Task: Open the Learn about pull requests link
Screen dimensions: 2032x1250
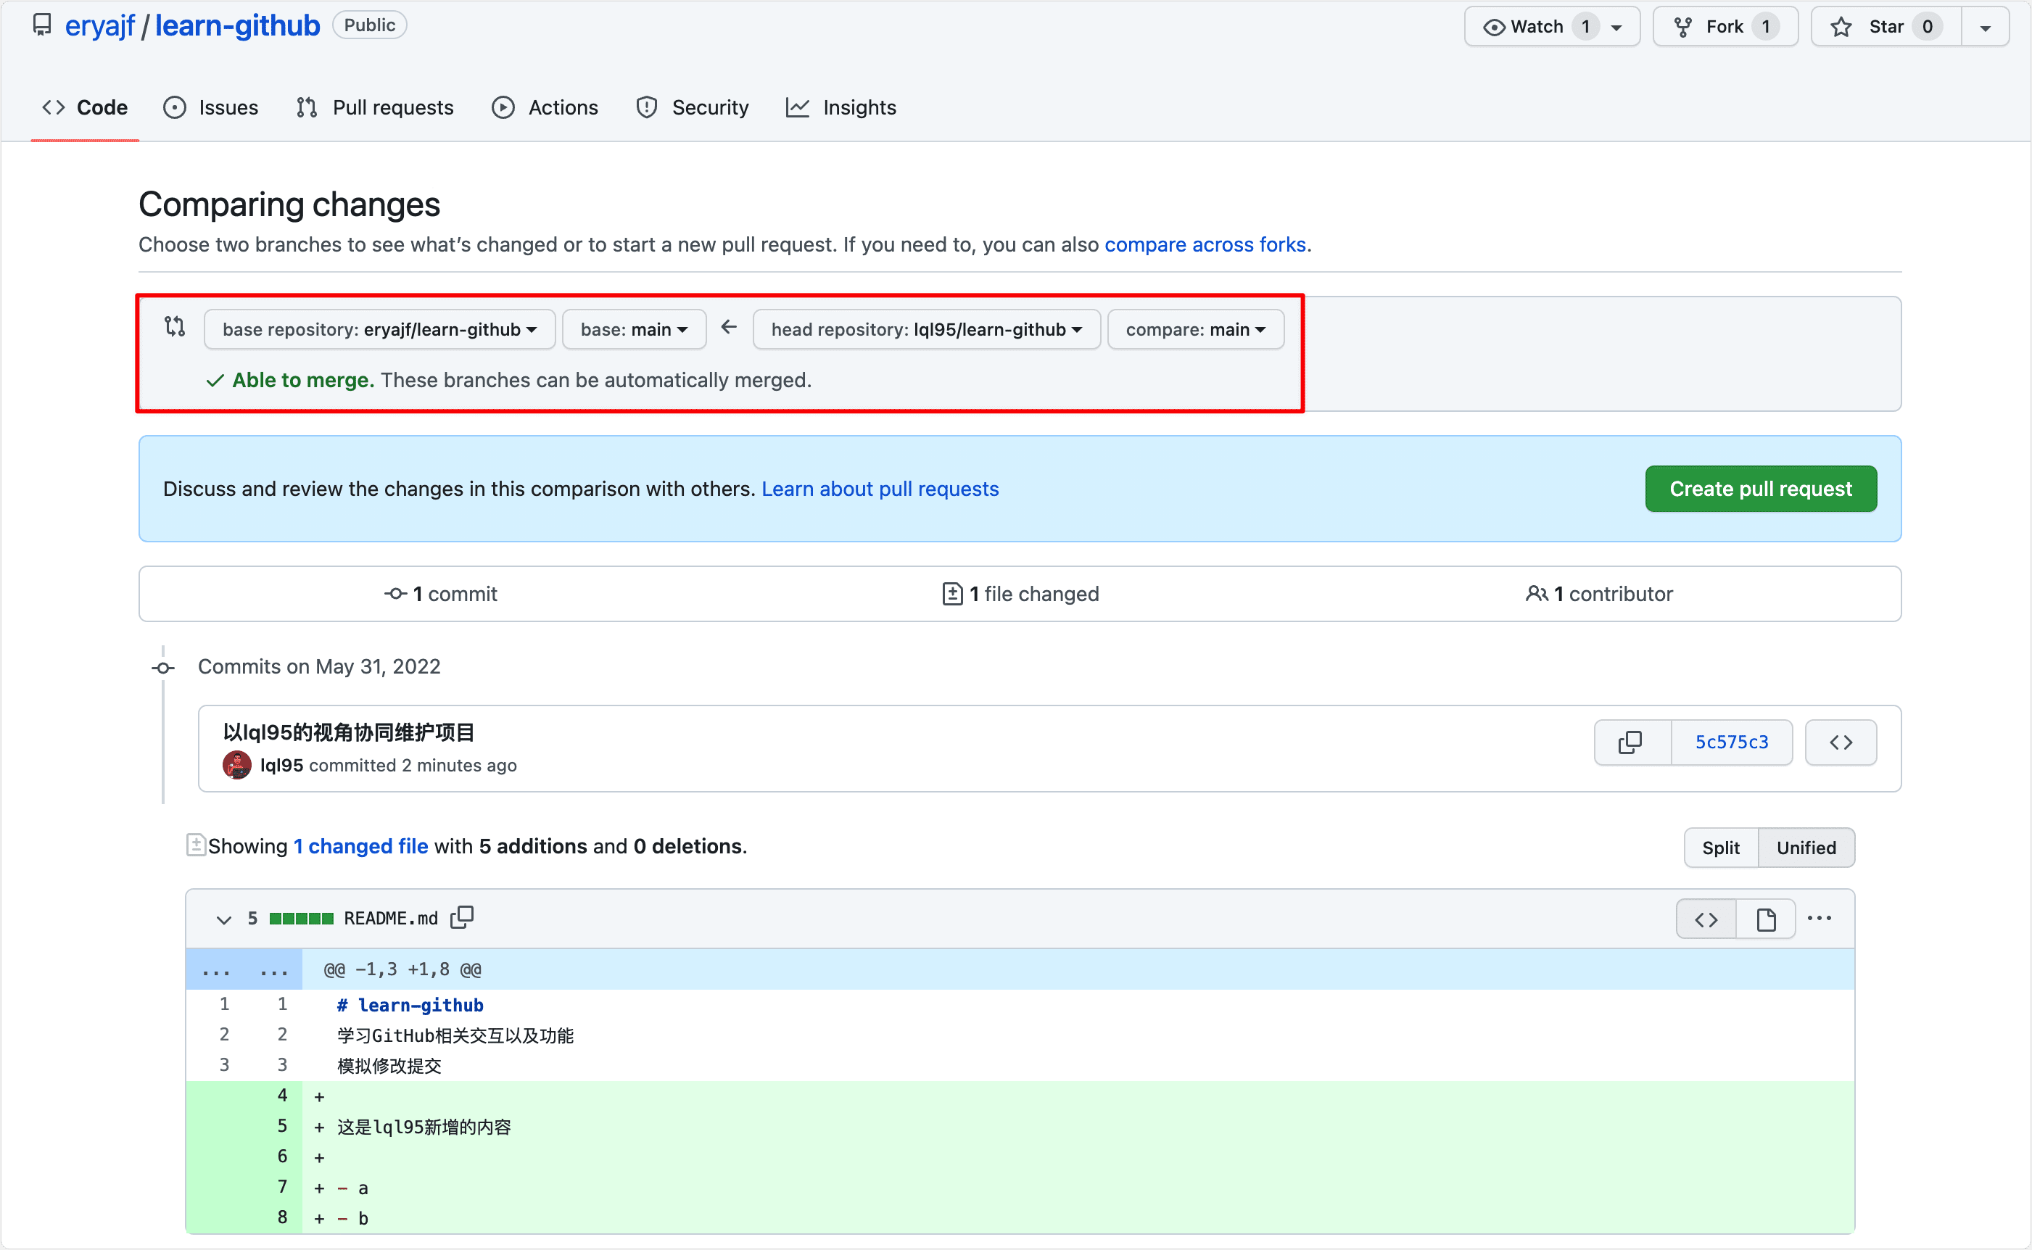Action: point(880,489)
